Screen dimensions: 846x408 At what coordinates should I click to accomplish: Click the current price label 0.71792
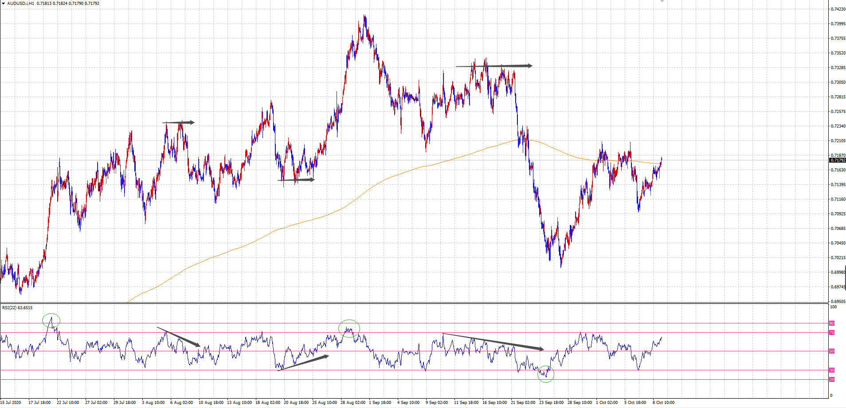pyautogui.click(x=838, y=160)
